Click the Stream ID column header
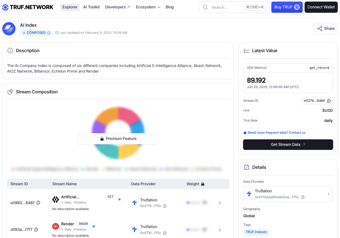Screen dimensions: 340x238 (19, 184)
